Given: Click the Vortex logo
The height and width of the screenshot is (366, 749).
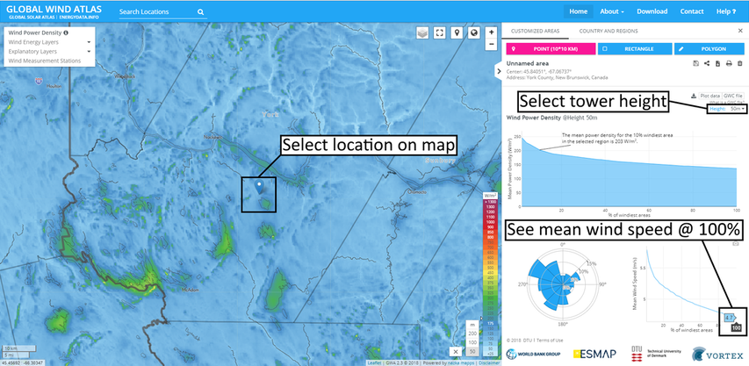Looking at the screenshot, I should (x=717, y=355).
